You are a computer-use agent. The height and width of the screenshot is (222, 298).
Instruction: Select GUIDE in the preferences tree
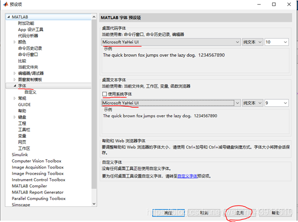24,105
